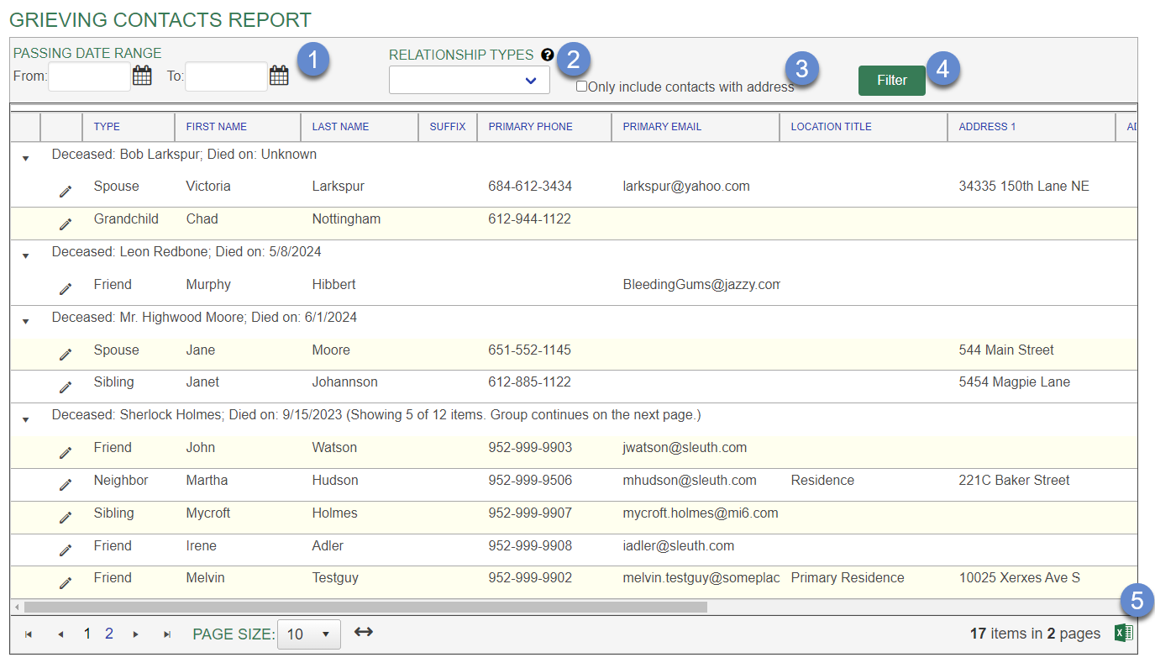
Task: Open the Page Size dropdown
Action: click(308, 634)
